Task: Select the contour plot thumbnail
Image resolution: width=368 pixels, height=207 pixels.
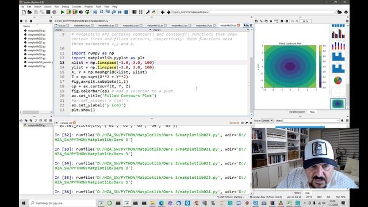Action: [338, 103]
